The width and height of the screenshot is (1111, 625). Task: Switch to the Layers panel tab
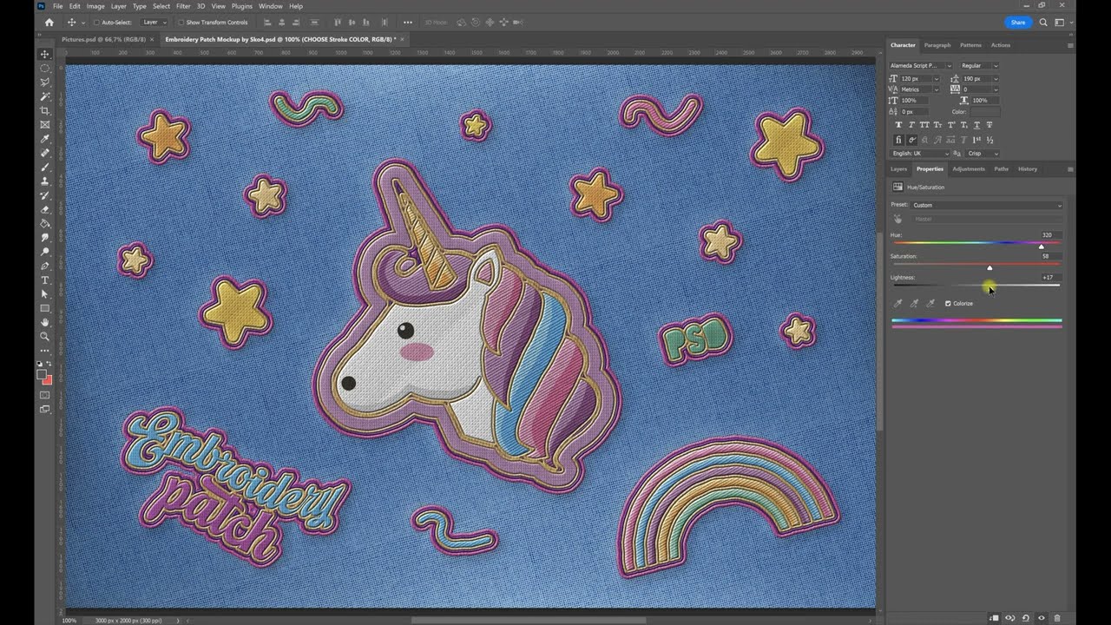(x=898, y=169)
